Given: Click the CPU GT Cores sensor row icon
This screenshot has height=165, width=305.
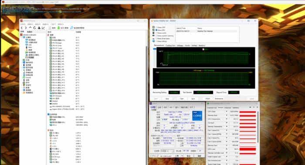Looking at the screenshot, I should [x=51, y=48].
